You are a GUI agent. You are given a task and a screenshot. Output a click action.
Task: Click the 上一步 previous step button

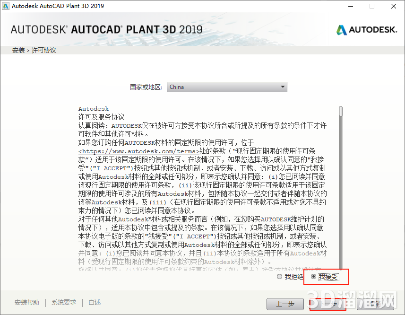[285, 304]
